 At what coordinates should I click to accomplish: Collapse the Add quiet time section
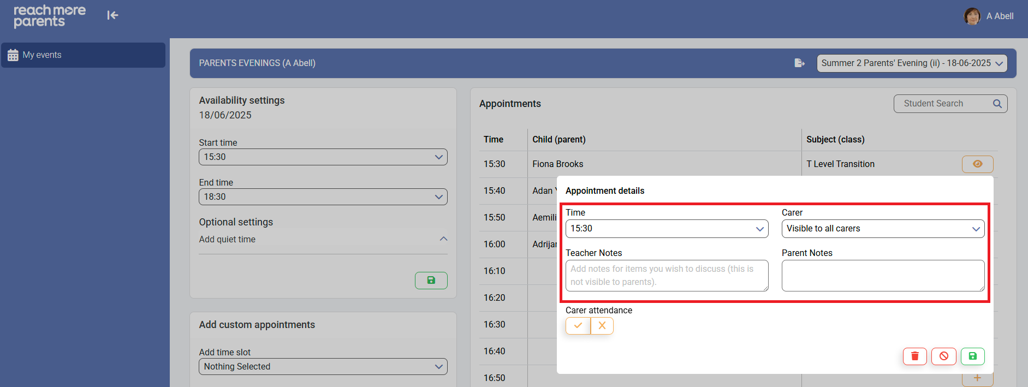(443, 239)
